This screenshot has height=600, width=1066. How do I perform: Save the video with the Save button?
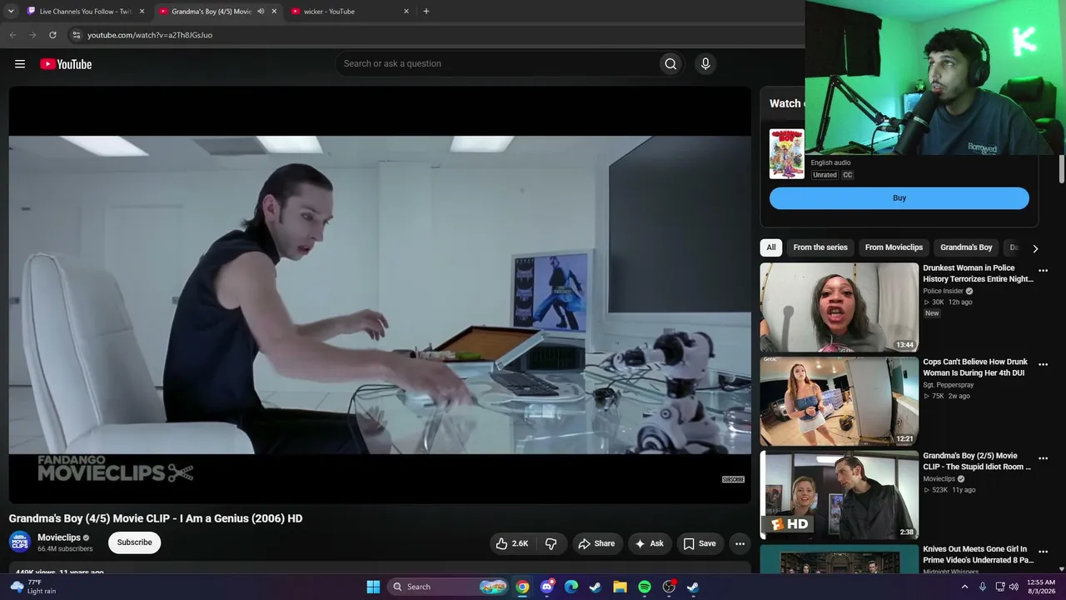[x=700, y=543]
